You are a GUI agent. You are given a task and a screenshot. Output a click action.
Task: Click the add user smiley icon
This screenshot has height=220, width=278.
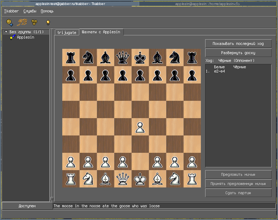(x=10, y=22)
